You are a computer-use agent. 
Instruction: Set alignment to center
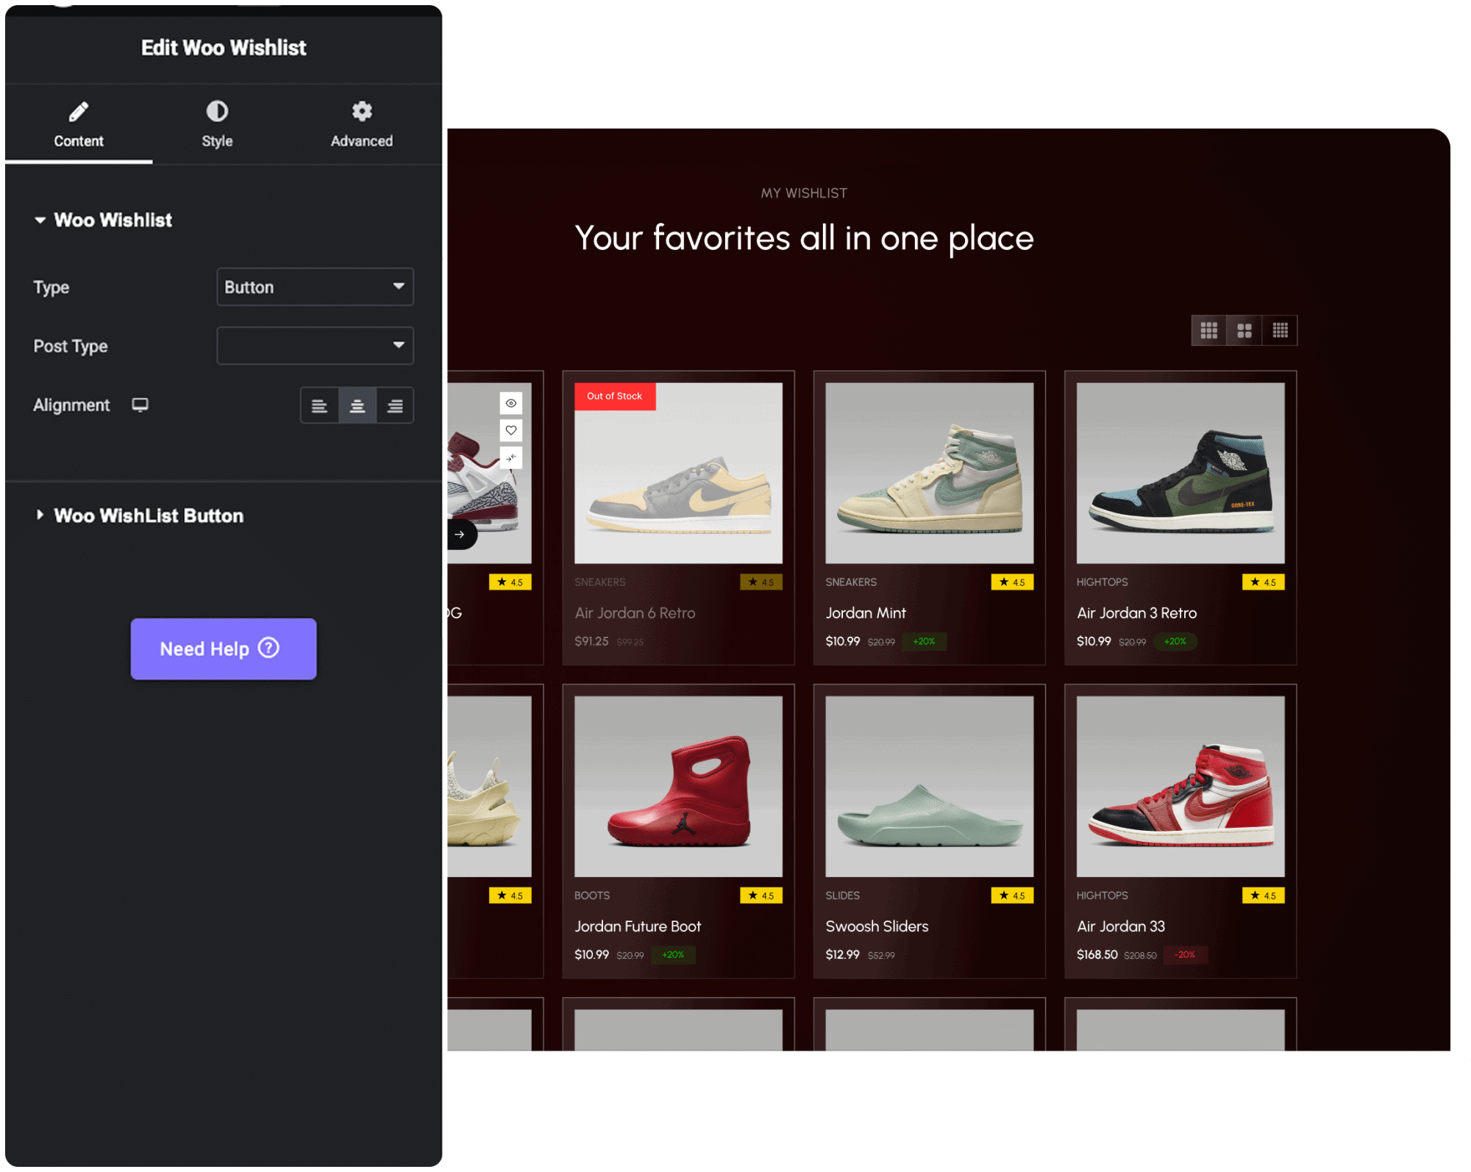357,406
